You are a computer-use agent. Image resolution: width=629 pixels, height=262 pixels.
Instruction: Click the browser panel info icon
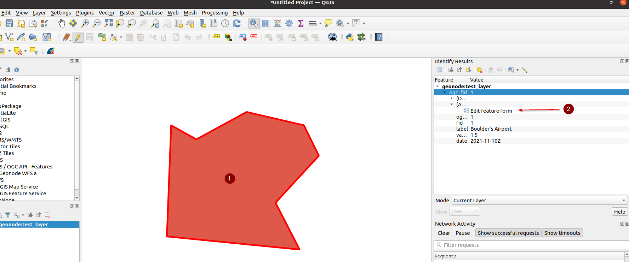click(17, 70)
